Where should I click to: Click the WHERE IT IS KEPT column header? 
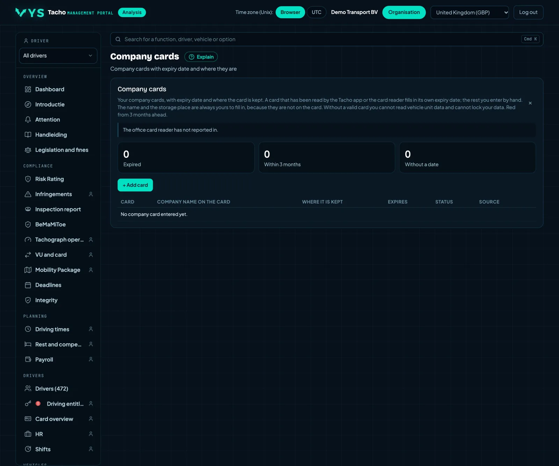[322, 202]
